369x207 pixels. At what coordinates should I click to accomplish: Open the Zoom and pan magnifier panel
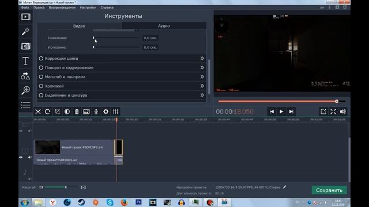point(25,90)
